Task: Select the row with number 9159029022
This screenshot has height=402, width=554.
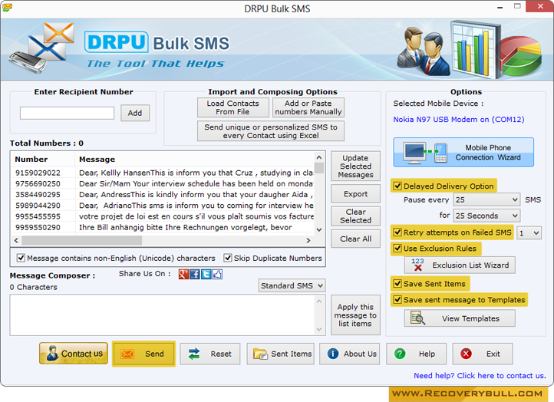Action: point(163,173)
